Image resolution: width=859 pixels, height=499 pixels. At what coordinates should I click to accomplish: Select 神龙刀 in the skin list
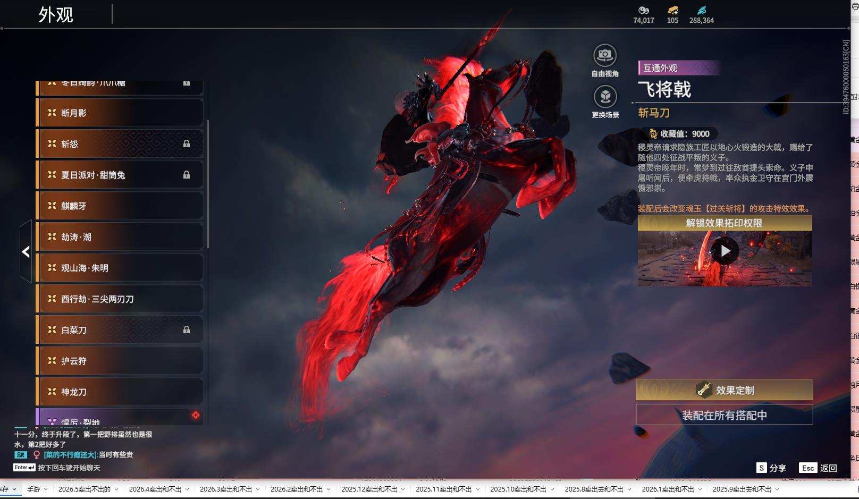point(120,392)
